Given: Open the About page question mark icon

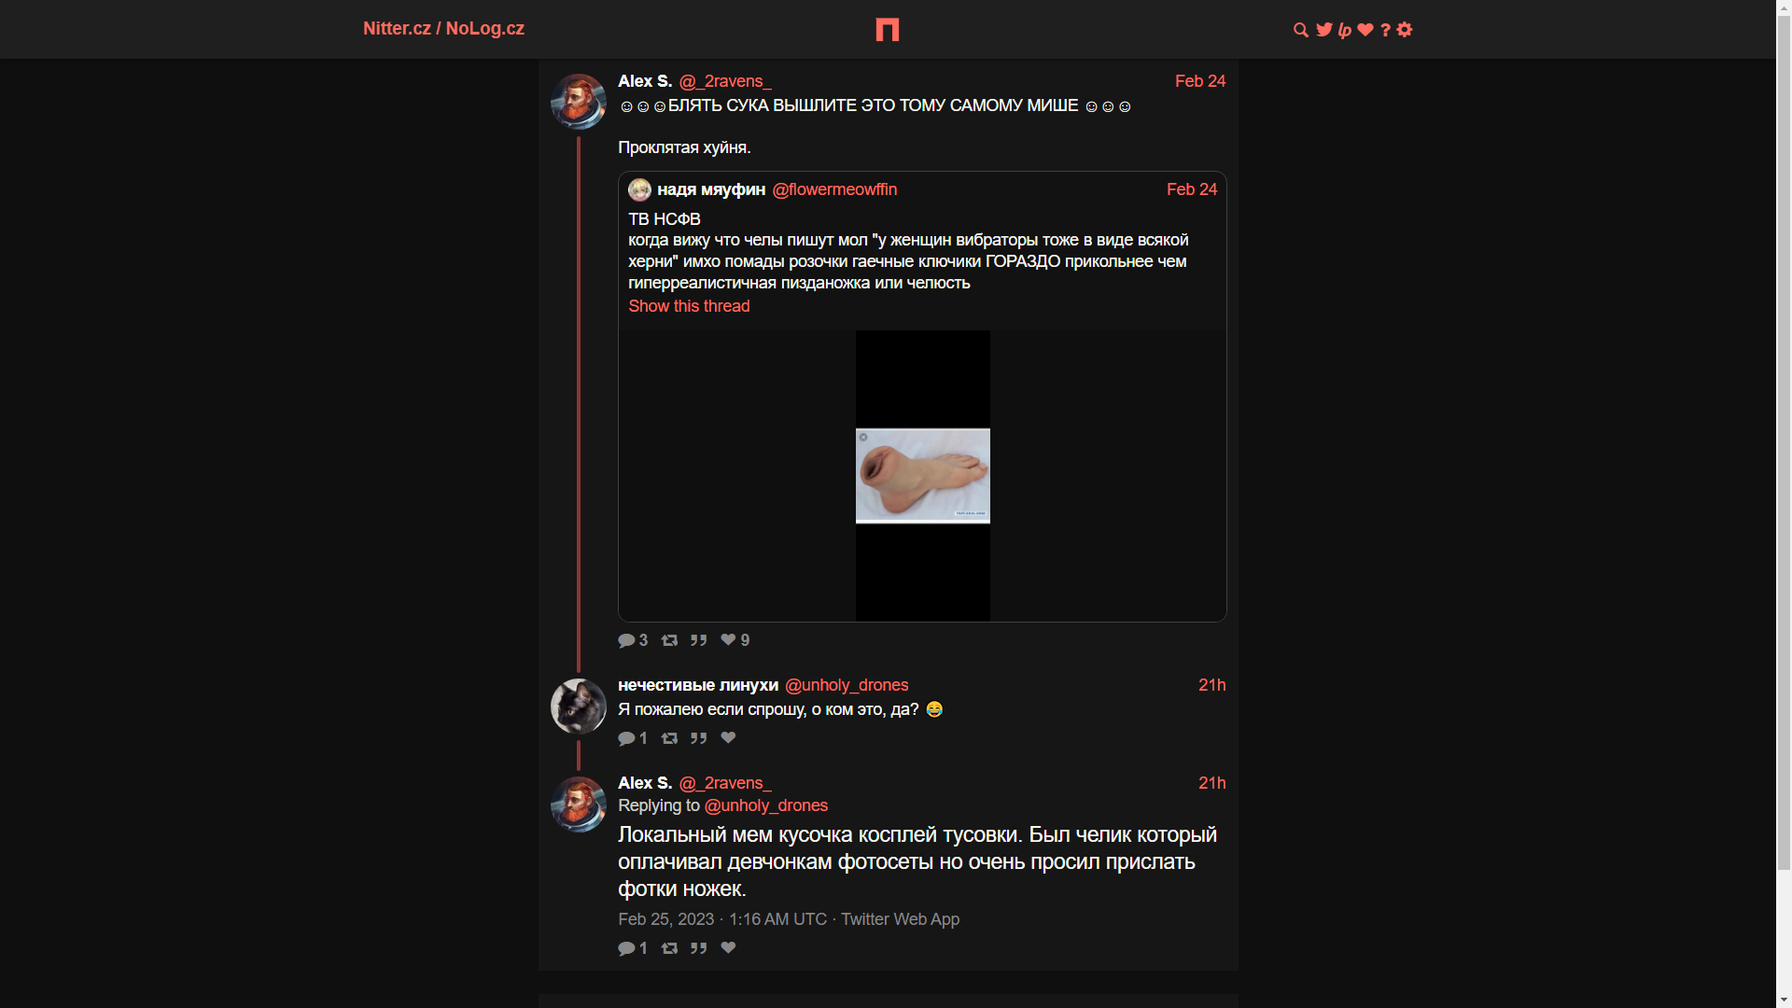Looking at the screenshot, I should pos(1385,30).
